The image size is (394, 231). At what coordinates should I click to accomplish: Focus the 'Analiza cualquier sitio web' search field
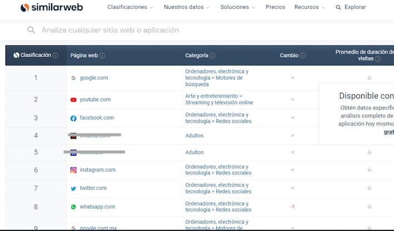111,30
